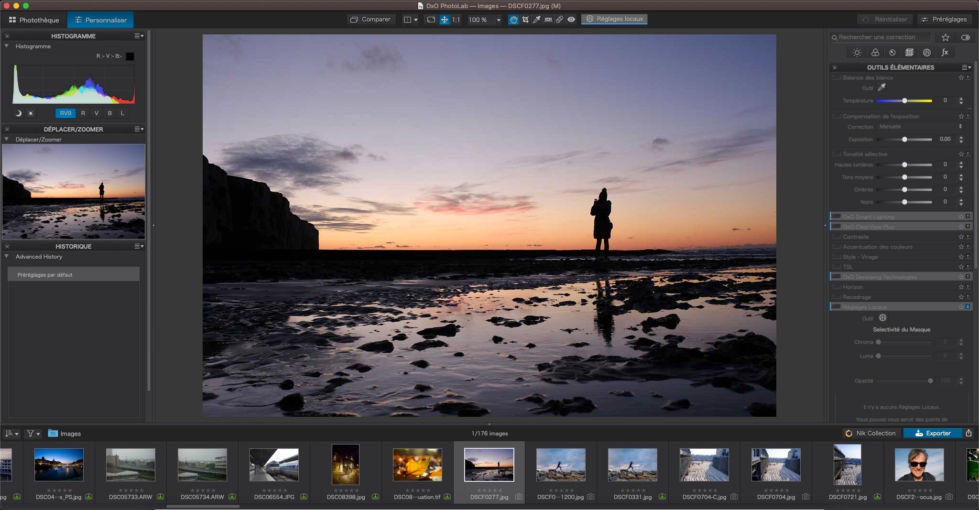
Task: Open the Outils Élémentaires palette menu
Action: click(x=967, y=67)
